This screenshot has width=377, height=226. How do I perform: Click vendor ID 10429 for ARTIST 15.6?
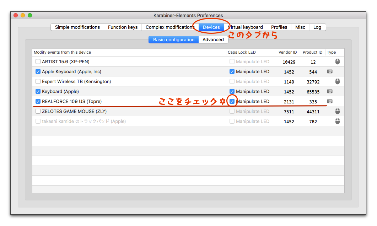click(289, 62)
